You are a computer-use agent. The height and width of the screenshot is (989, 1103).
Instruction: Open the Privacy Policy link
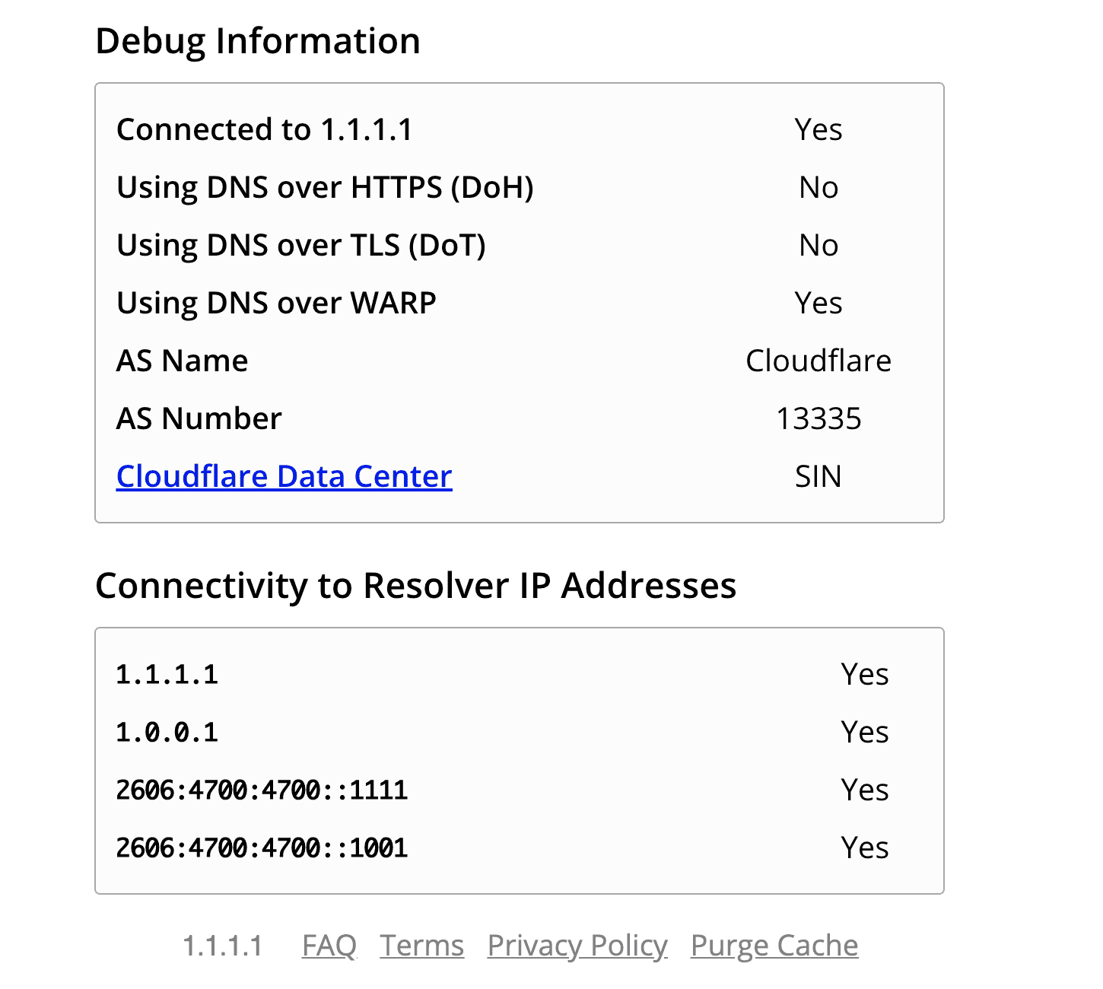(x=577, y=946)
